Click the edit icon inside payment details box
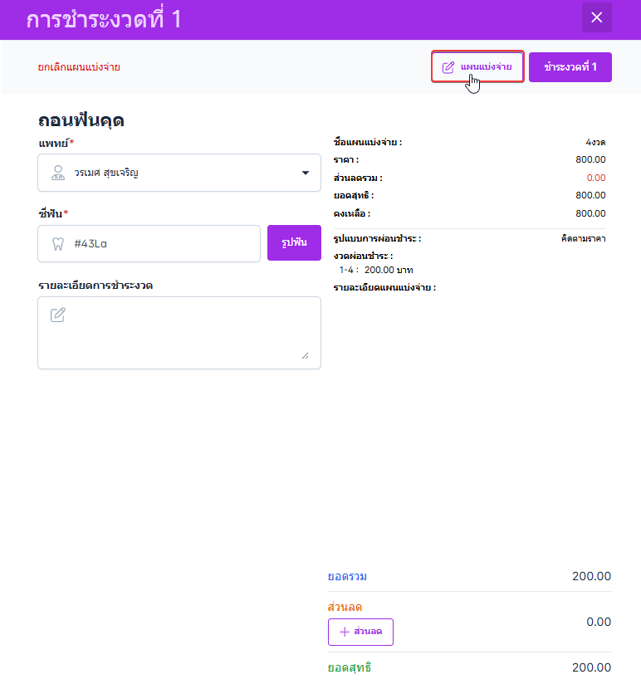The image size is (641, 684). (x=58, y=315)
